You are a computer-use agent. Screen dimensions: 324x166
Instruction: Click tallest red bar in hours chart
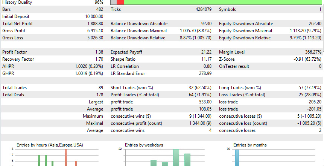[66, 157]
